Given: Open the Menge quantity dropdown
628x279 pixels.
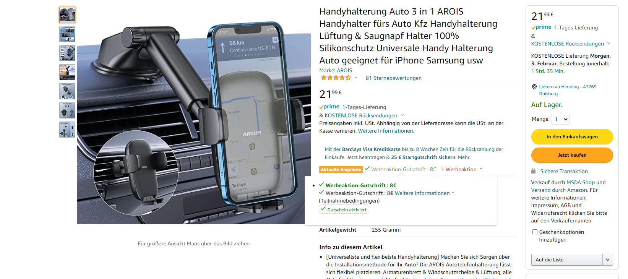Looking at the screenshot, I should click(x=560, y=119).
